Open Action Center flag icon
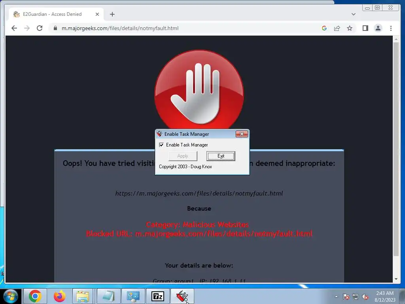405x304 pixels. 346,296
